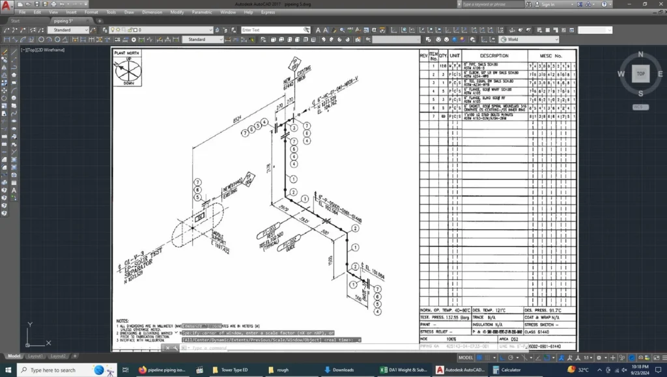Click the new drawing tab plus icon
Screen dimensions: 667x377
click(100, 21)
